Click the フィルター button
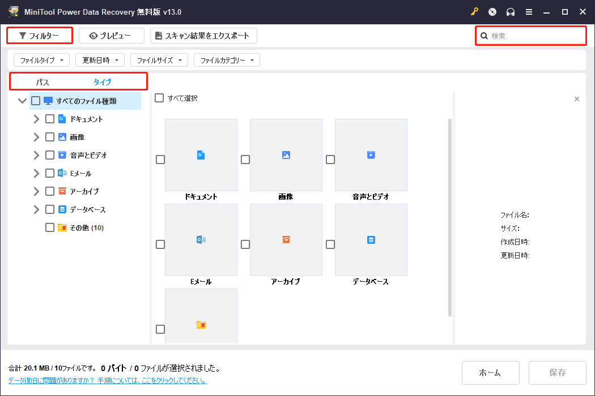This screenshot has height=396, width=595. coord(40,36)
